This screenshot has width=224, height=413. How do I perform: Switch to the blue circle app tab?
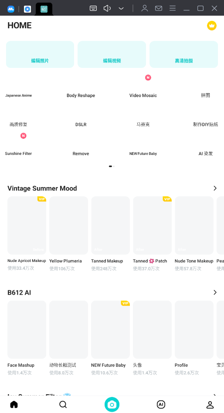point(27,9)
